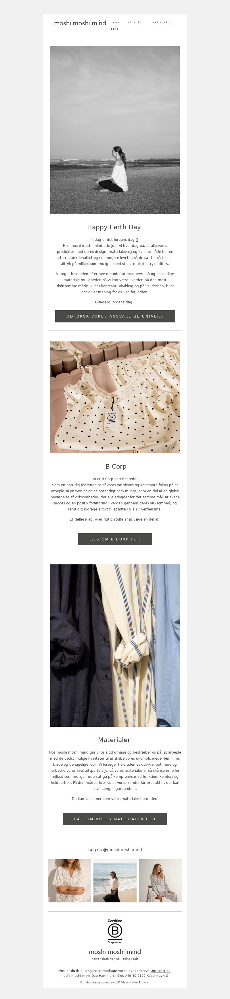Open the sale link in header navigation
The image size is (230, 999).
click(115, 29)
